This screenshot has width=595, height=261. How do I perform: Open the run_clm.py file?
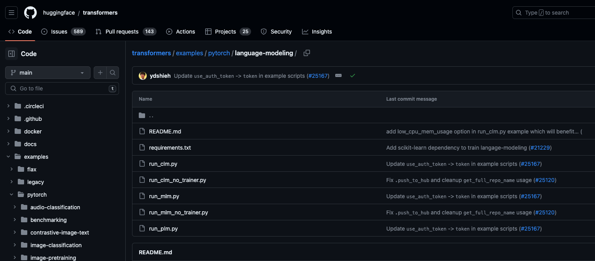[x=163, y=164]
